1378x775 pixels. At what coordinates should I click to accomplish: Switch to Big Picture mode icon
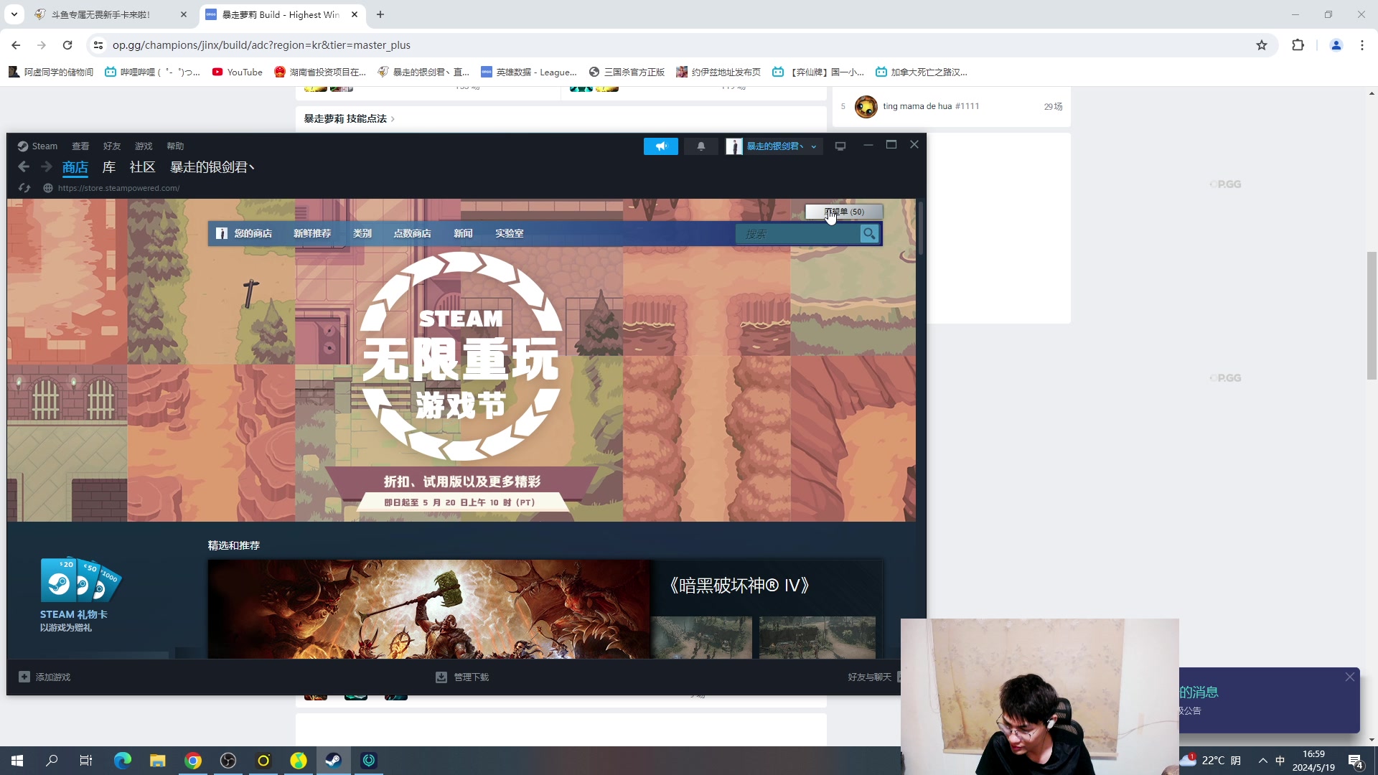840,146
